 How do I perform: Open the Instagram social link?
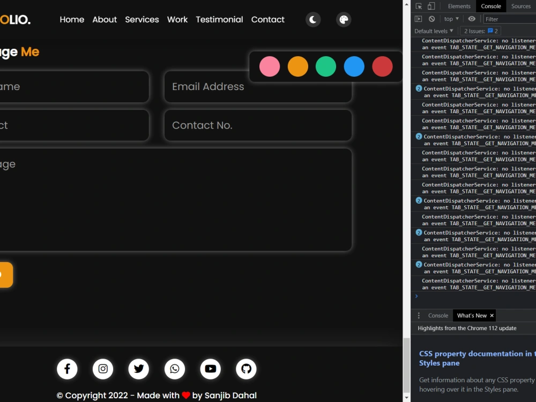103,369
